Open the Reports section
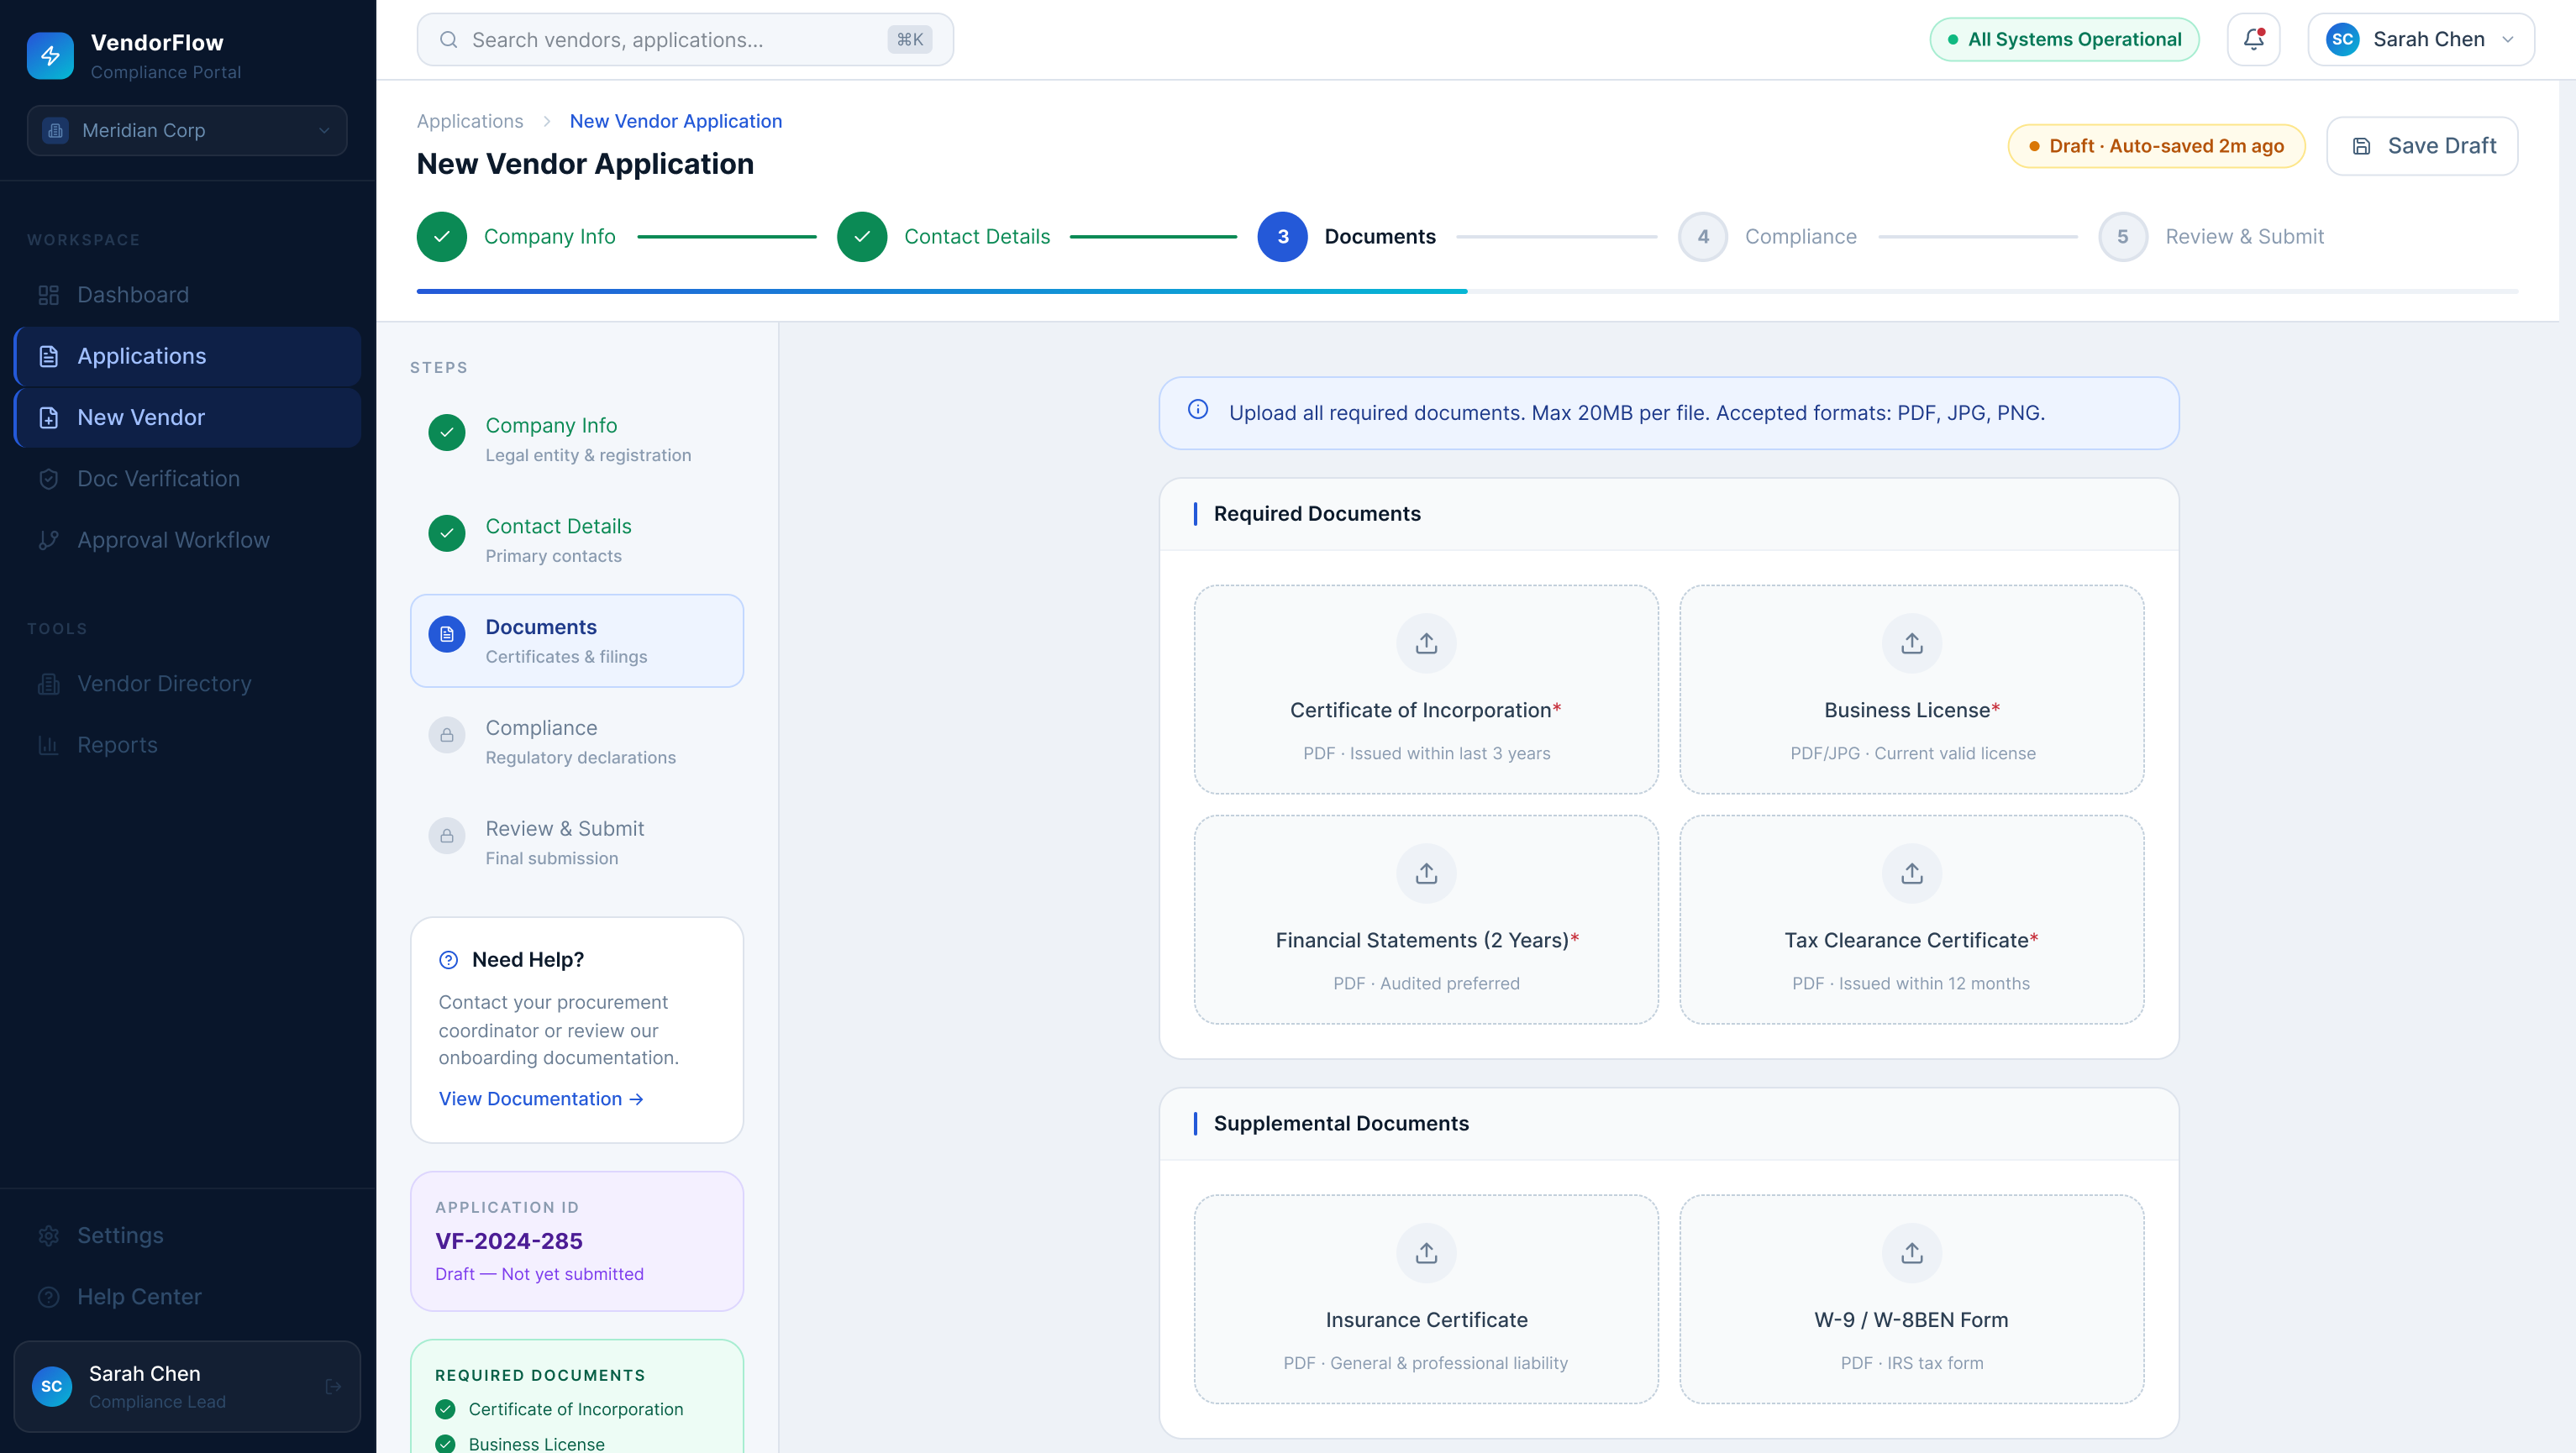The width and height of the screenshot is (2576, 1453). point(187,744)
